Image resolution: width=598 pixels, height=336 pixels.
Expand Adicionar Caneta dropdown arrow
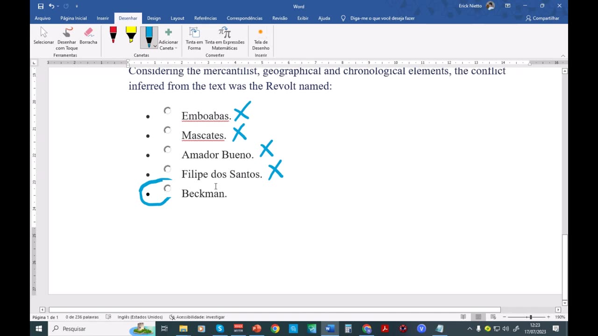[176, 48]
